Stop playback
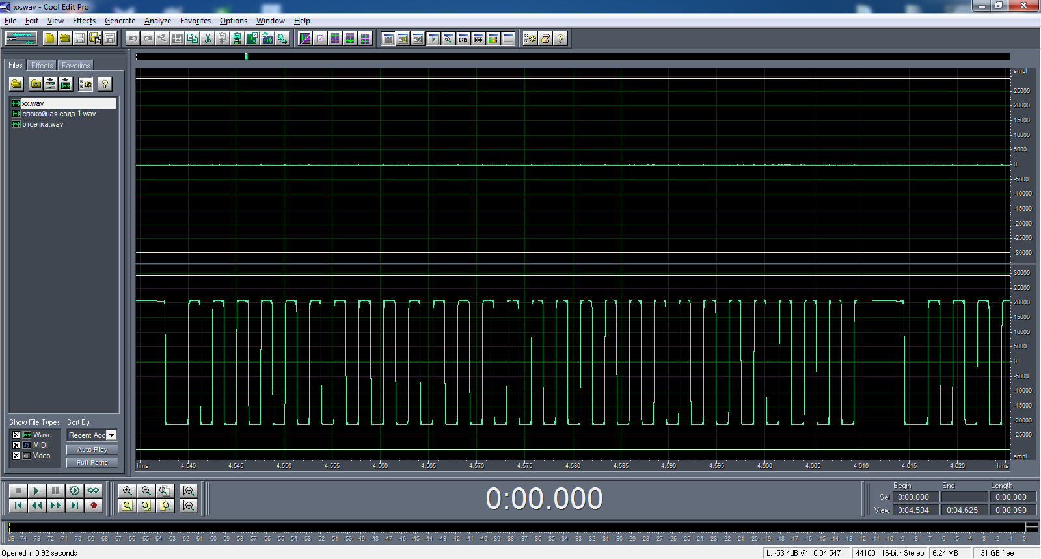The height and width of the screenshot is (559, 1041). point(18,491)
